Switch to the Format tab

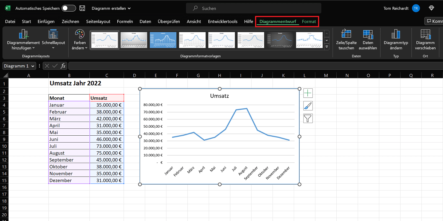309,21
